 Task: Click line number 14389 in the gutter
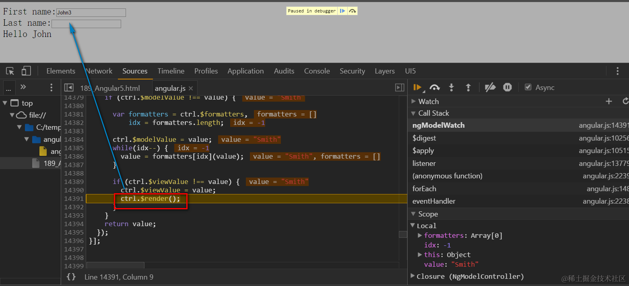tap(74, 182)
